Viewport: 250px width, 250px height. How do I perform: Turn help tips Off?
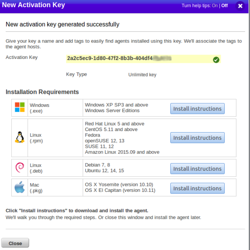(224, 6)
